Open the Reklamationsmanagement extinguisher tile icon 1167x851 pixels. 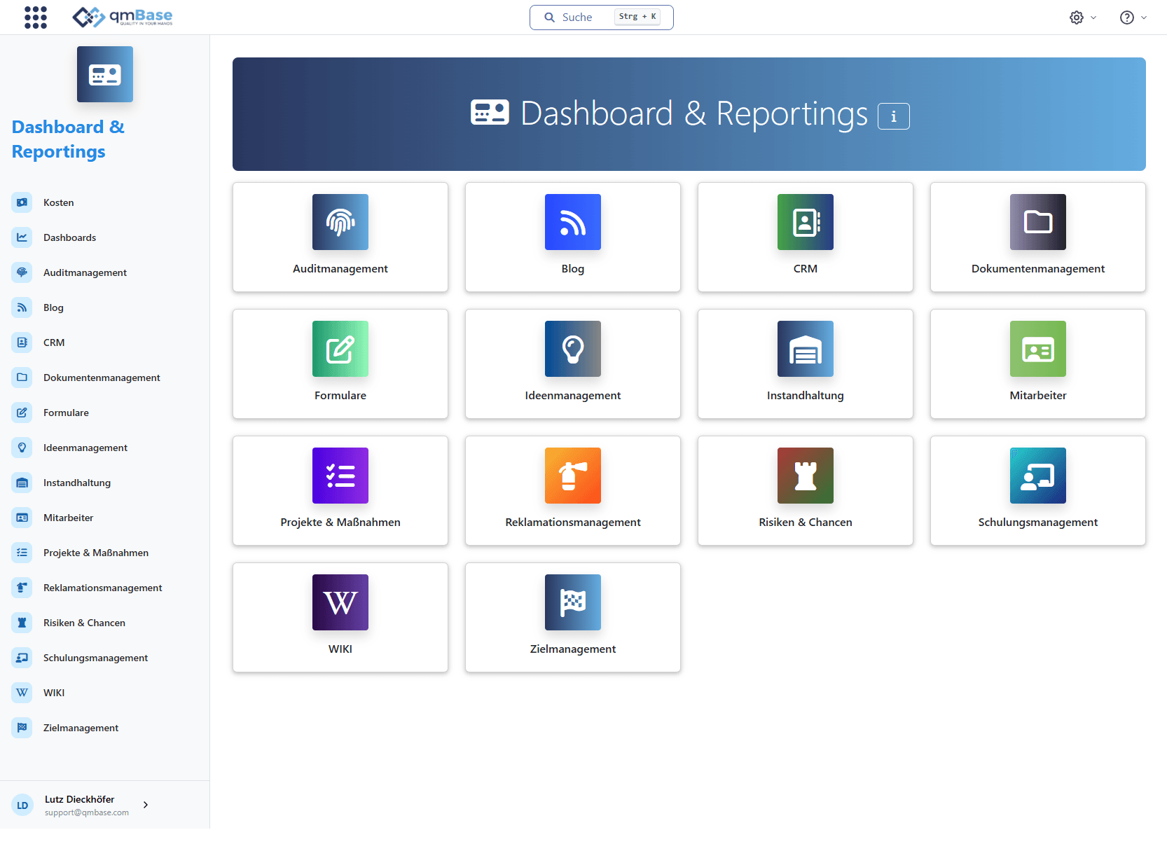(x=573, y=476)
